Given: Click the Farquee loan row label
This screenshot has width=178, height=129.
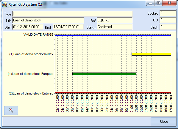Looking at the screenshot, I should point(30,74).
